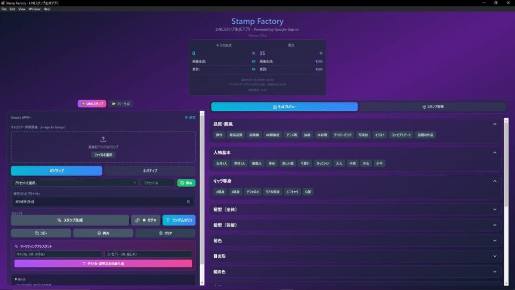The height and width of the screenshot is (290, 515).
Task: Switch to the スタンプ管理 tab
Action: [x=433, y=107]
